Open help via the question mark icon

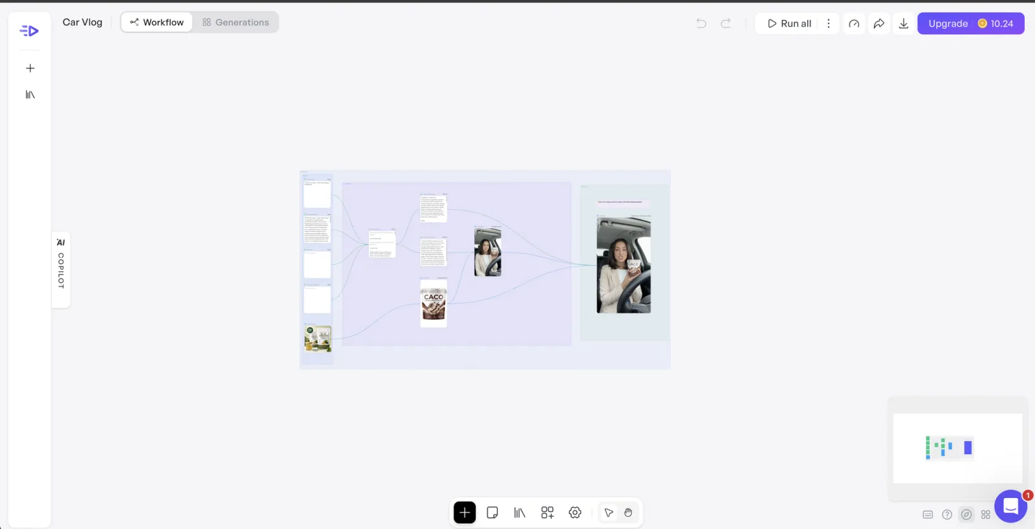[x=947, y=515]
